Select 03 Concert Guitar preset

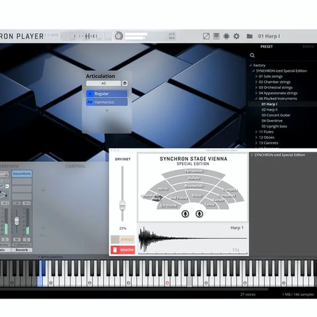[x=276, y=115]
